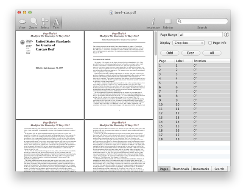Screen dimensions: 246x193
Task: Click the All pages button
Action: click(x=212, y=53)
